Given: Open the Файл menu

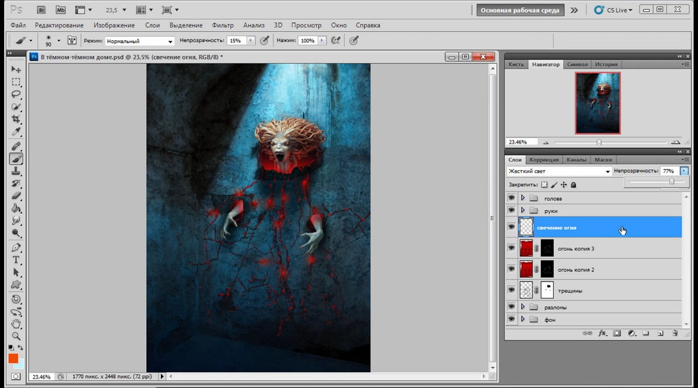Looking at the screenshot, I should pyautogui.click(x=18, y=25).
